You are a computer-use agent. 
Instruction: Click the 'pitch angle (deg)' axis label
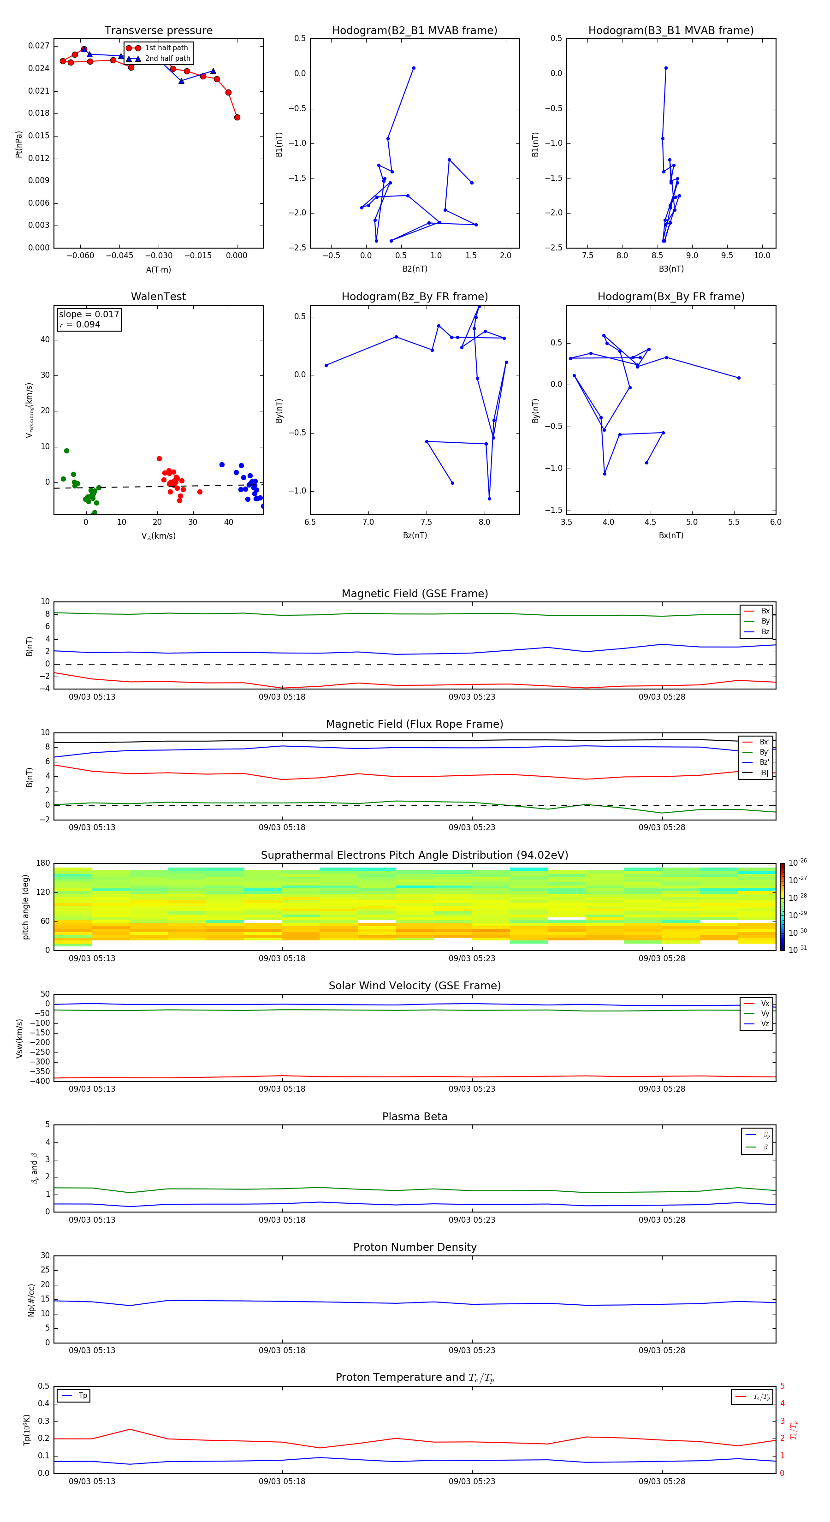pos(25,907)
